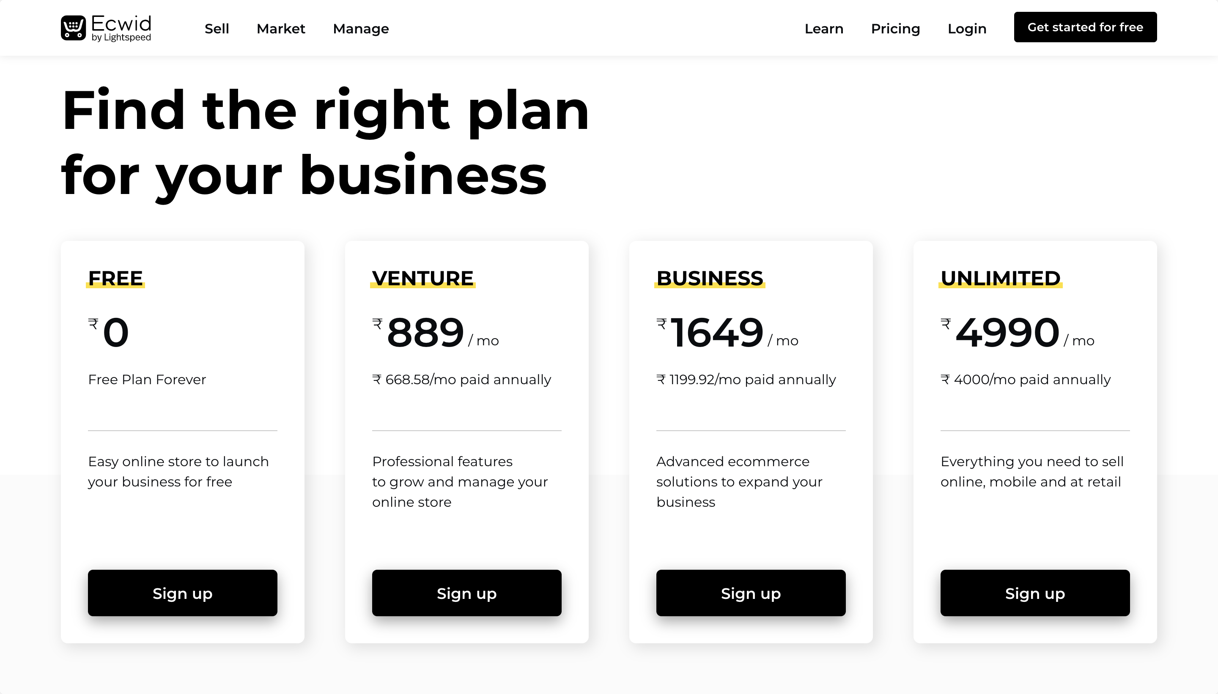Sign up for the Business plan
This screenshot has height=694, width=1218.
[751, 593]
